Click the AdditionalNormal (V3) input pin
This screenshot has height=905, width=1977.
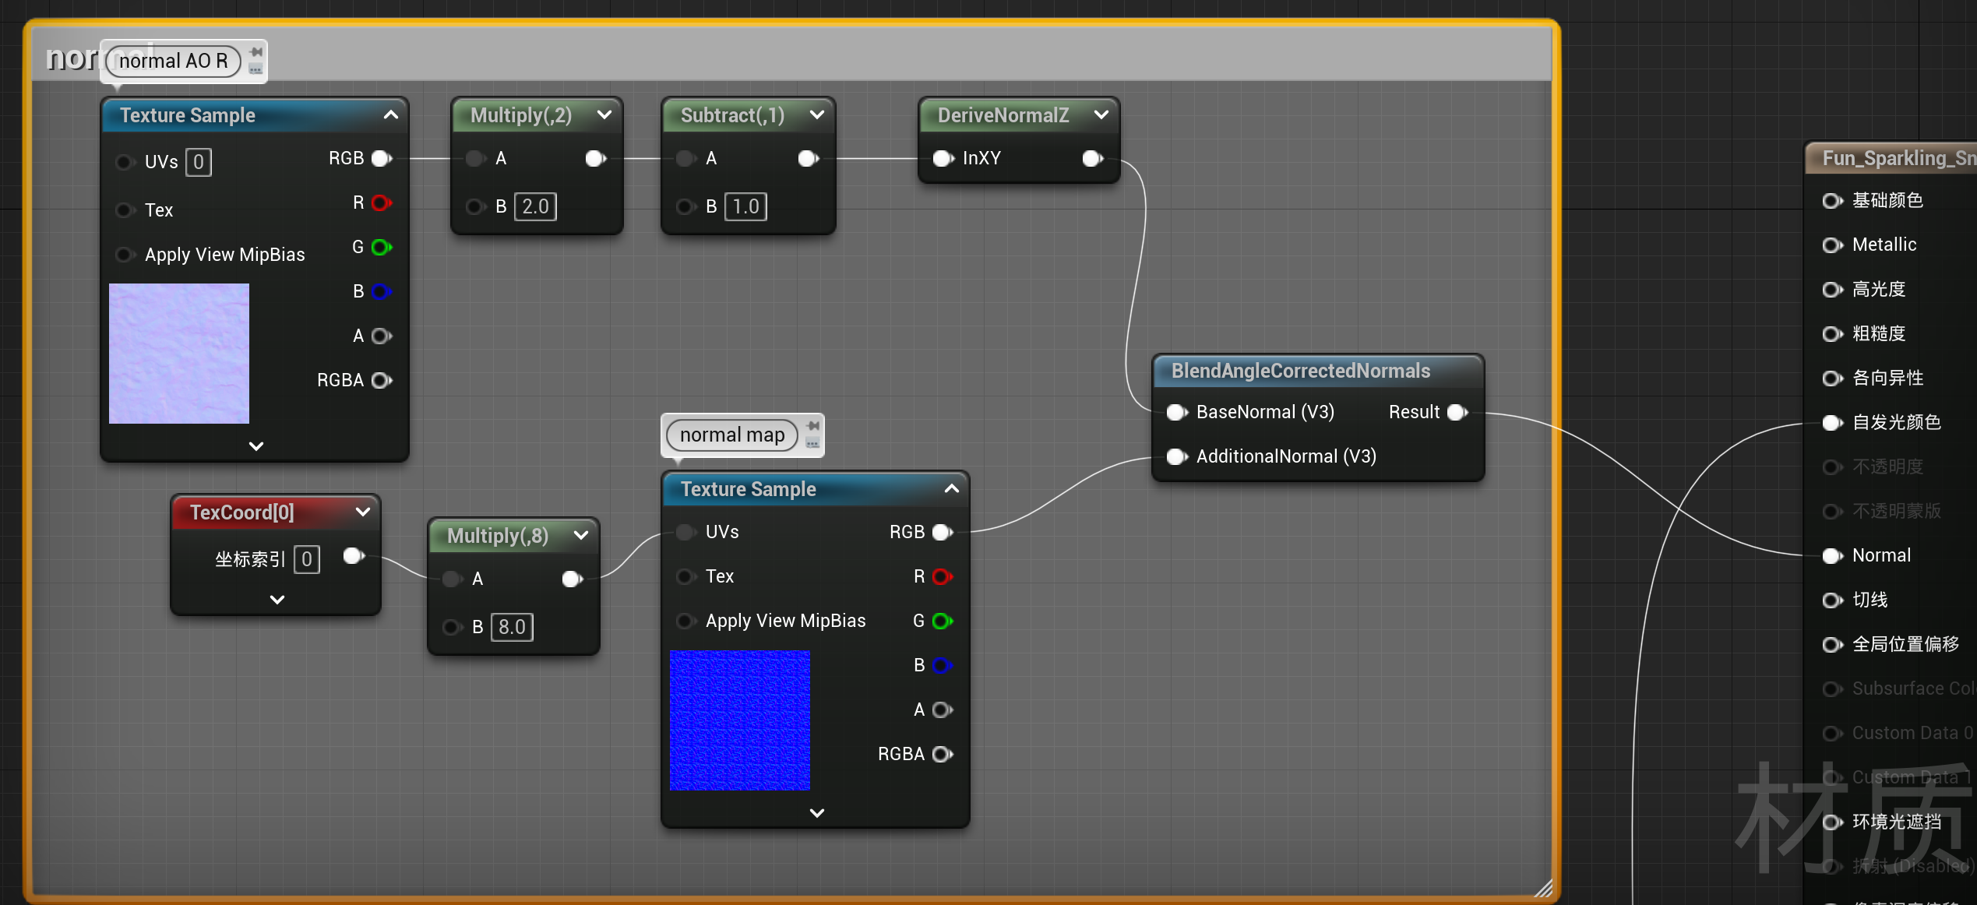tap(1176, 456)
